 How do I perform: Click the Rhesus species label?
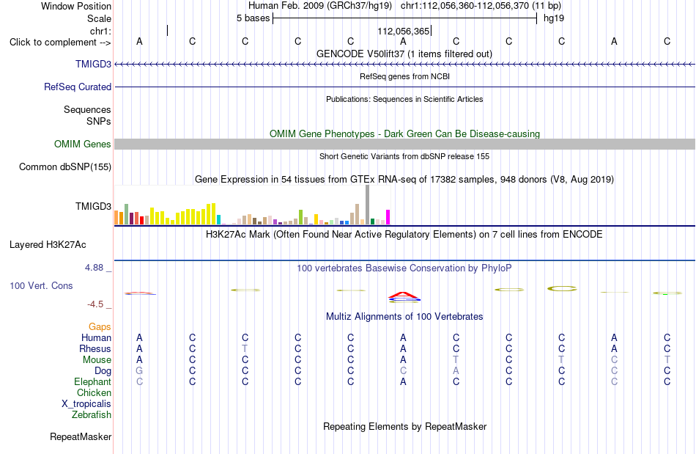tap(95, 348)
